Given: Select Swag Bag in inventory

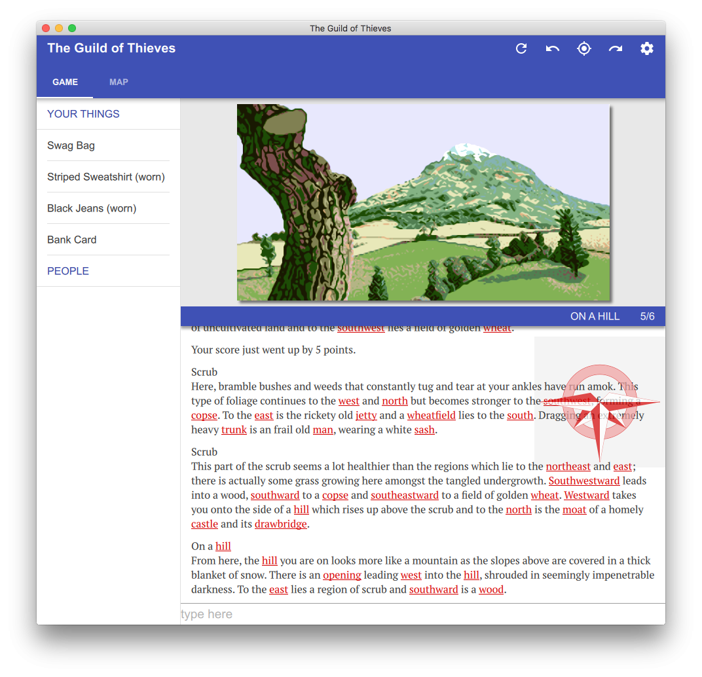Looking at the screenshot, I should [x=71, y=145].
